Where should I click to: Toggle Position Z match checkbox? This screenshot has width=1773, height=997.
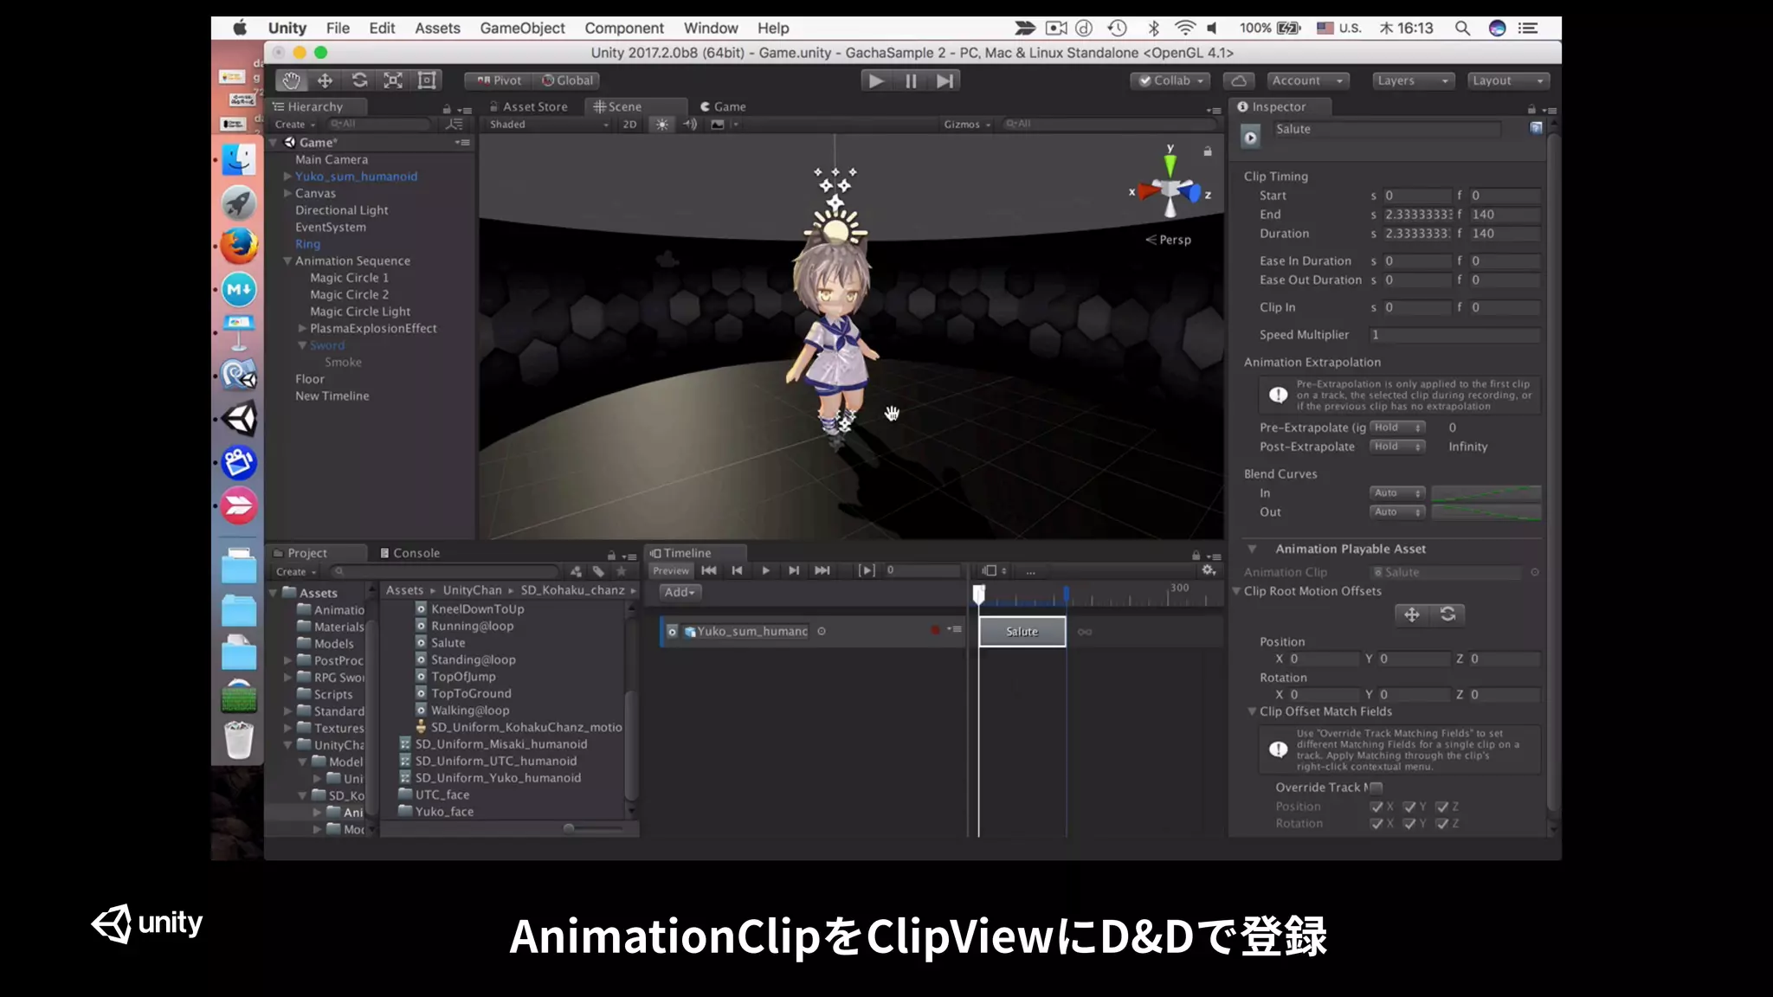pos(1442,807)
